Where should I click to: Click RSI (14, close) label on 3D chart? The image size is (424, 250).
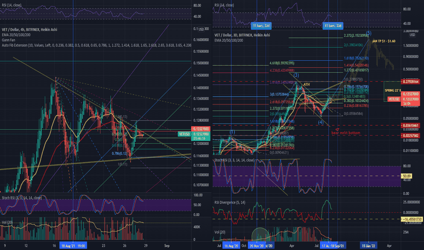(224, 5)
